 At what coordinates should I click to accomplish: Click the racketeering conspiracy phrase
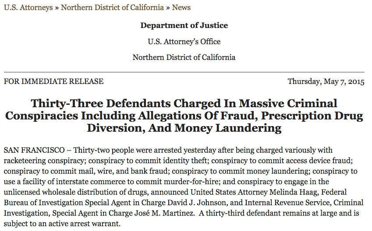click(44, 161)
